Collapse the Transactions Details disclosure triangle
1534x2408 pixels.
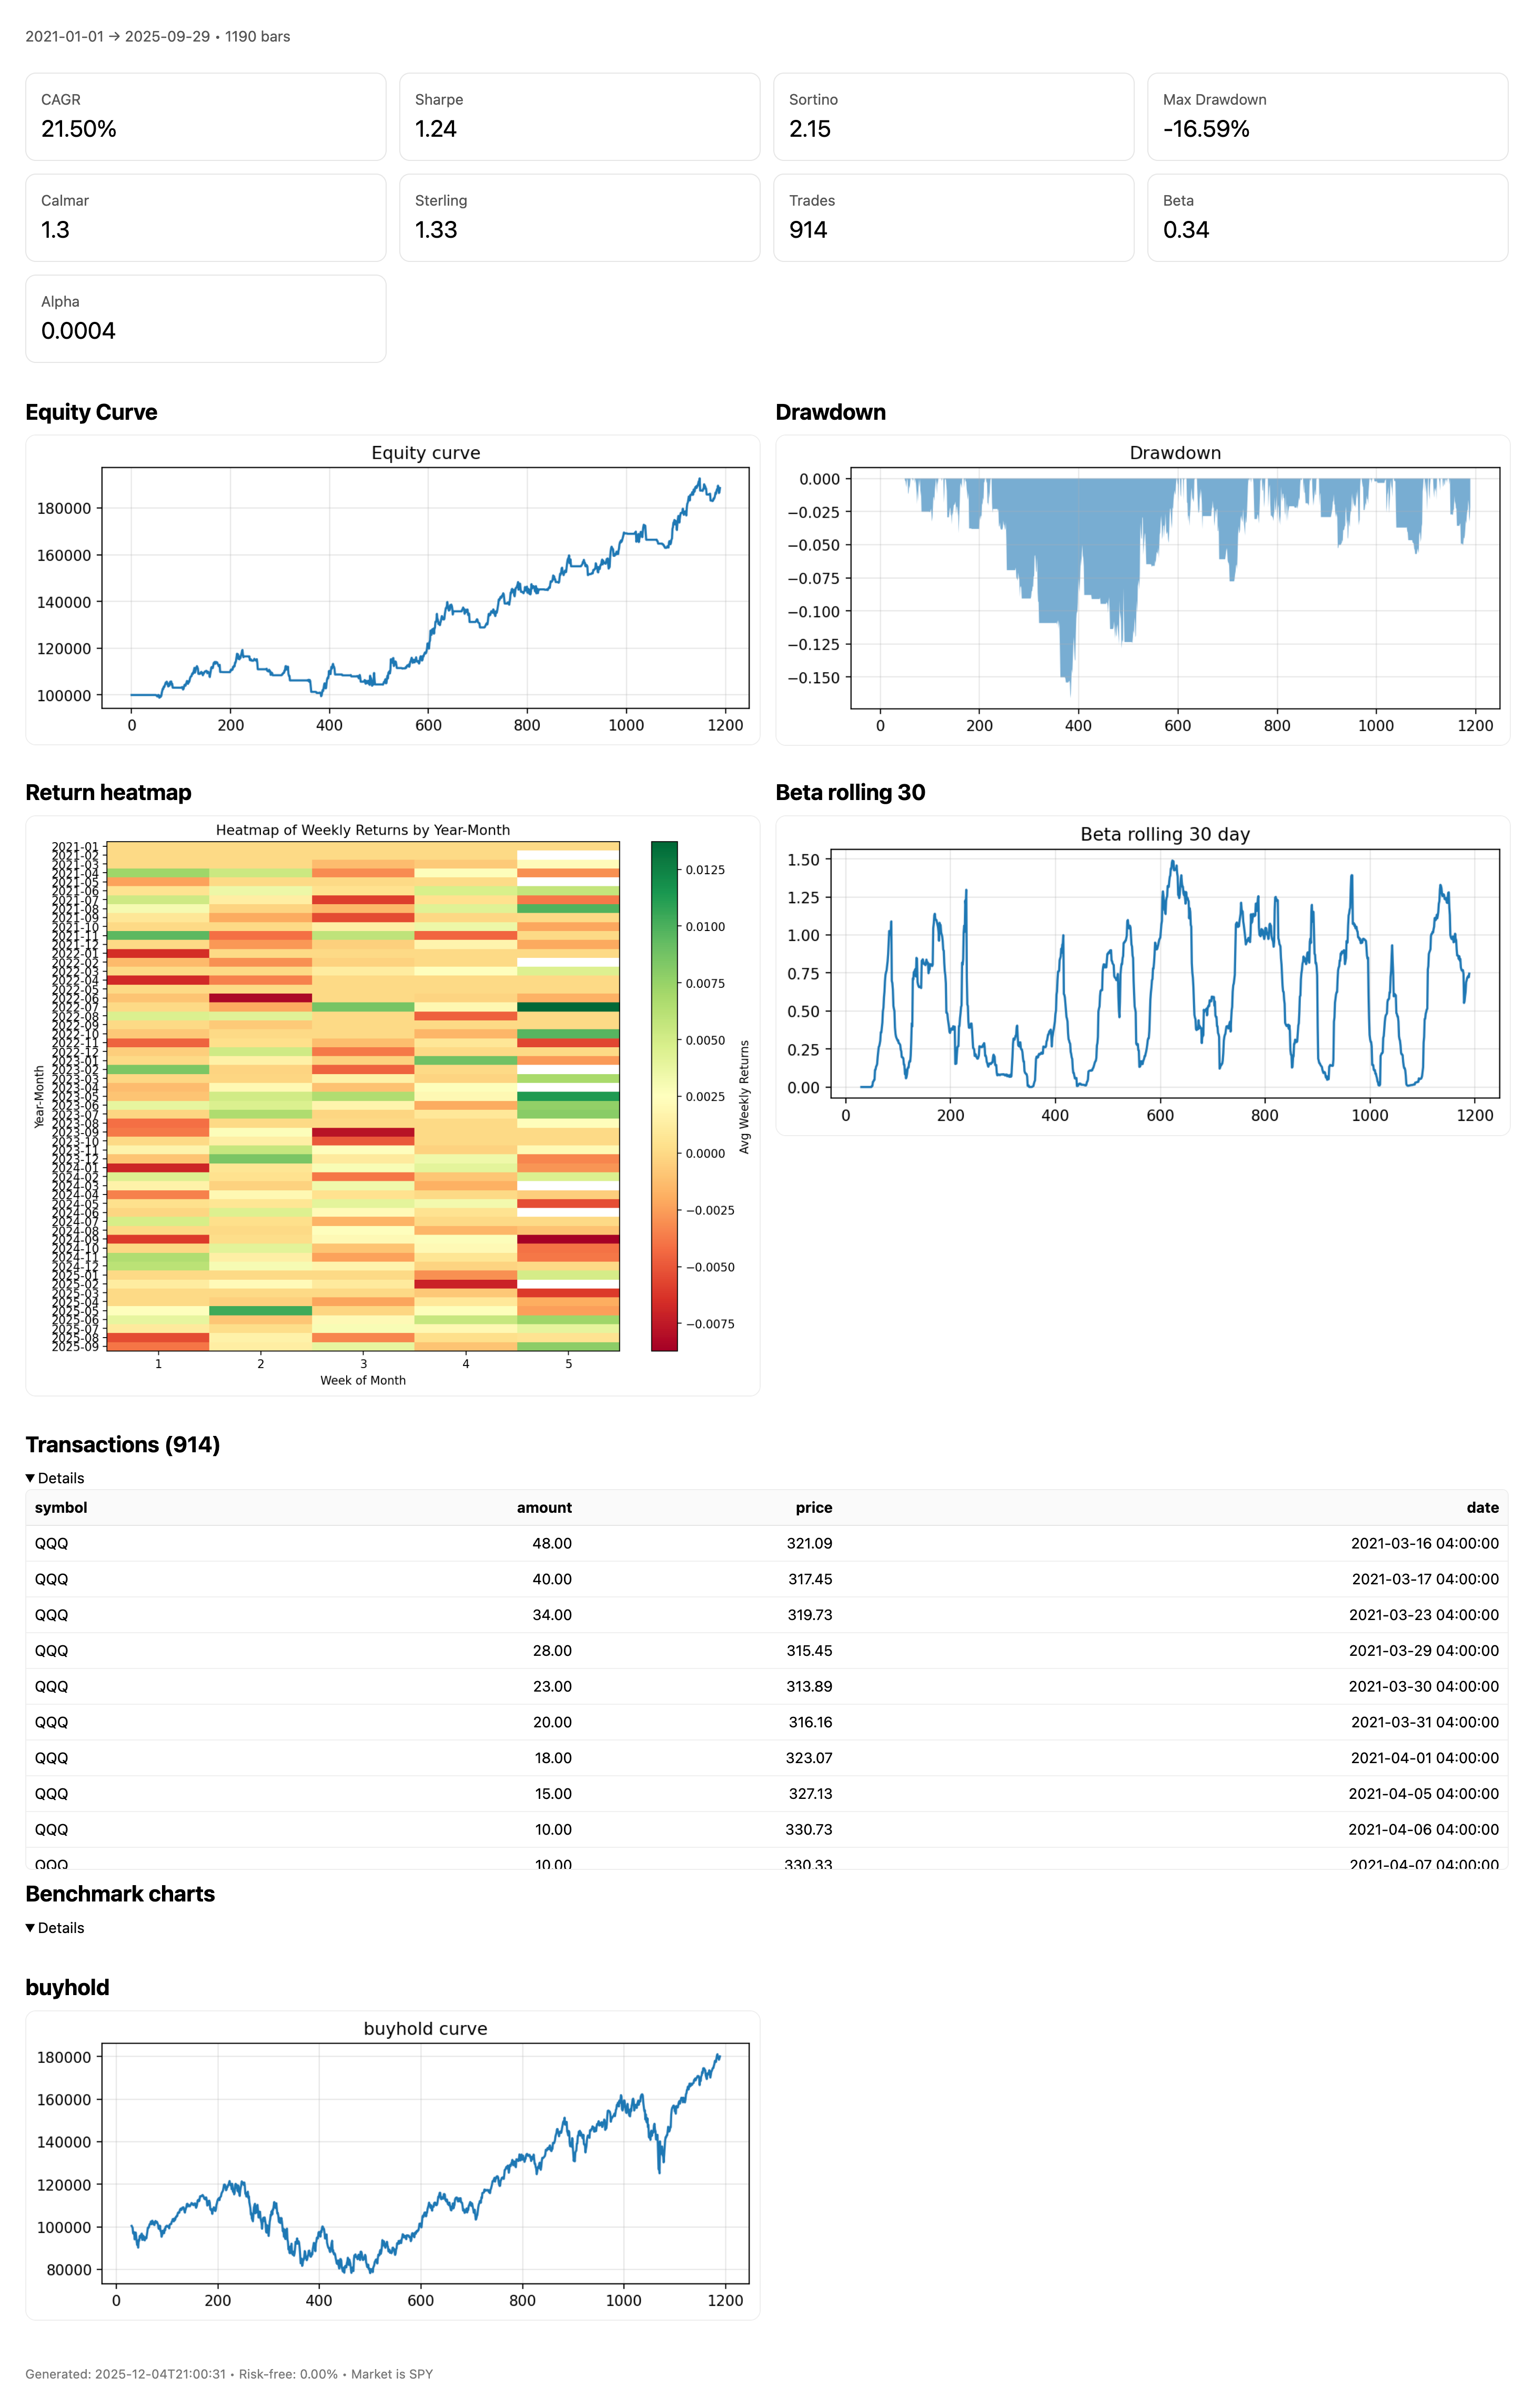[30, 1478]
